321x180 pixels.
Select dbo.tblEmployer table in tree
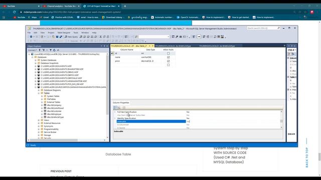[54, 114]
